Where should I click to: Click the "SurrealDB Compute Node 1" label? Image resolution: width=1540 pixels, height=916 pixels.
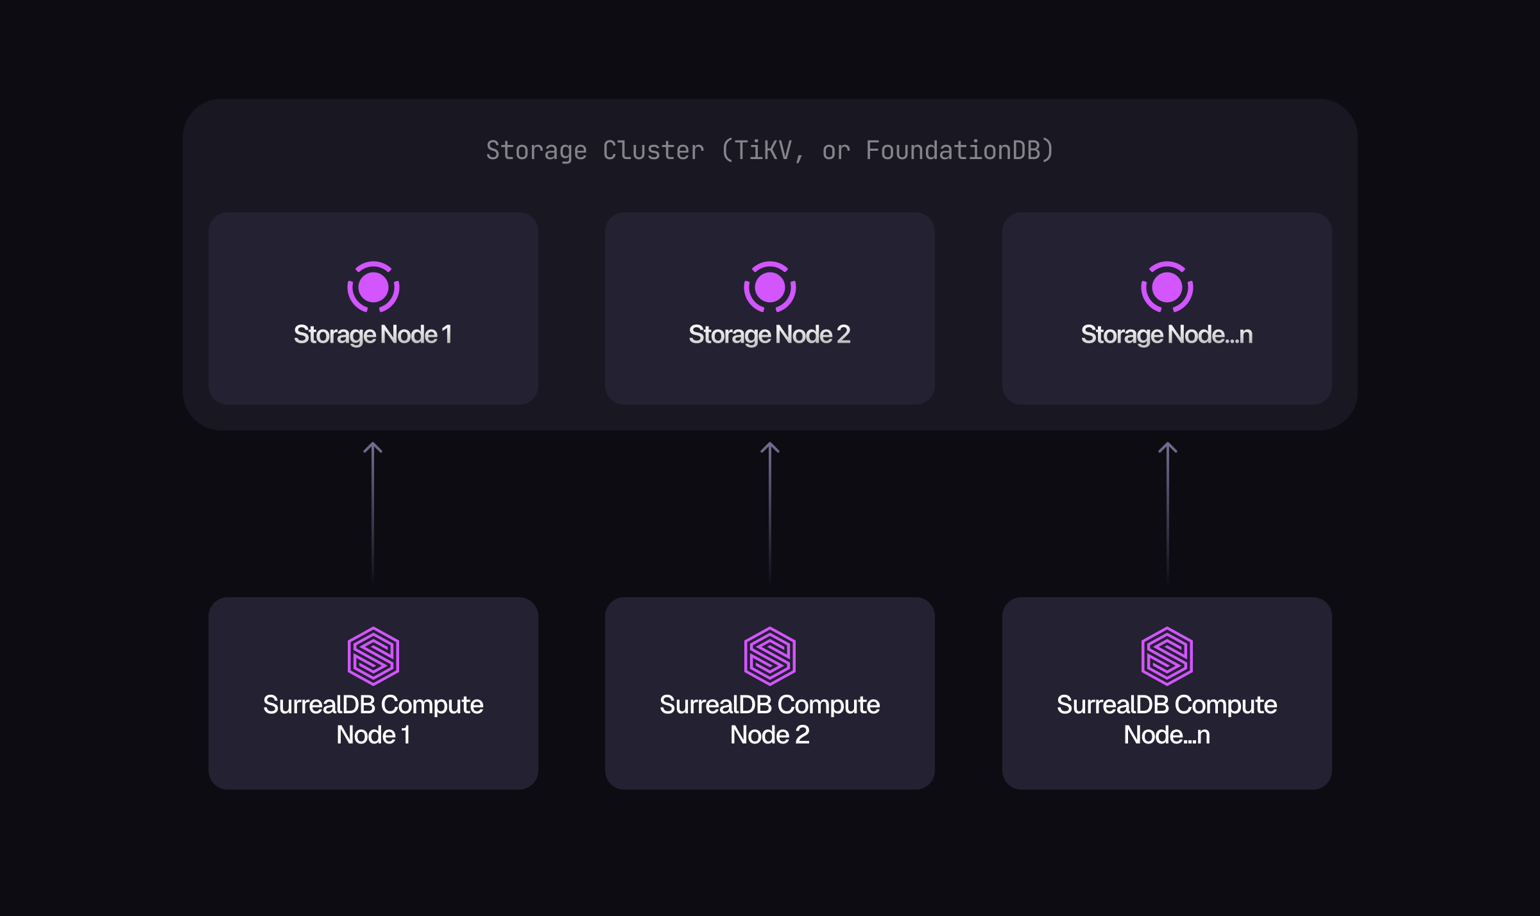click(373, 720)
